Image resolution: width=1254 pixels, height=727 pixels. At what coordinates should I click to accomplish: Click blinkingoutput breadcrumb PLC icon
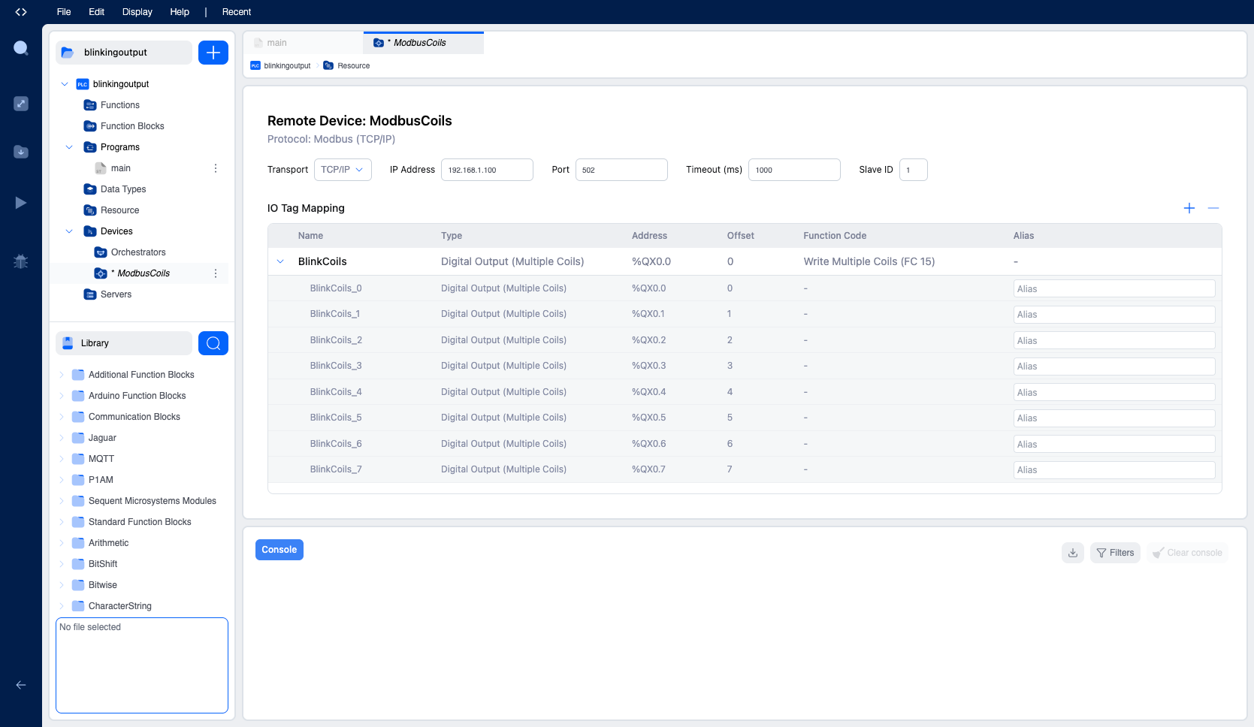[255, 66]
